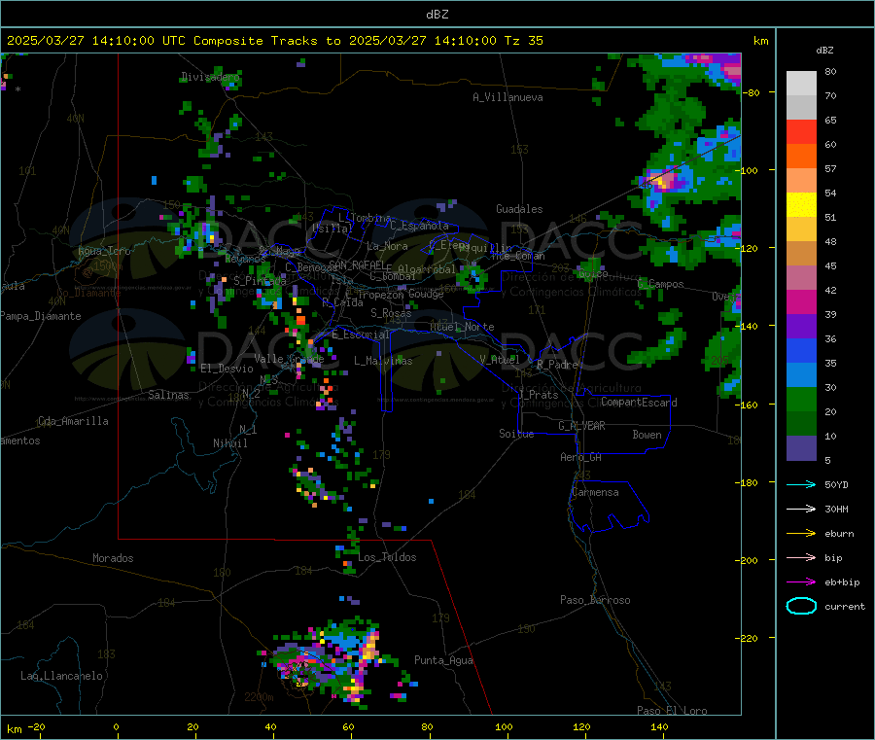
Task: Click the CompantEscard map label
Action: pos(639,402)
